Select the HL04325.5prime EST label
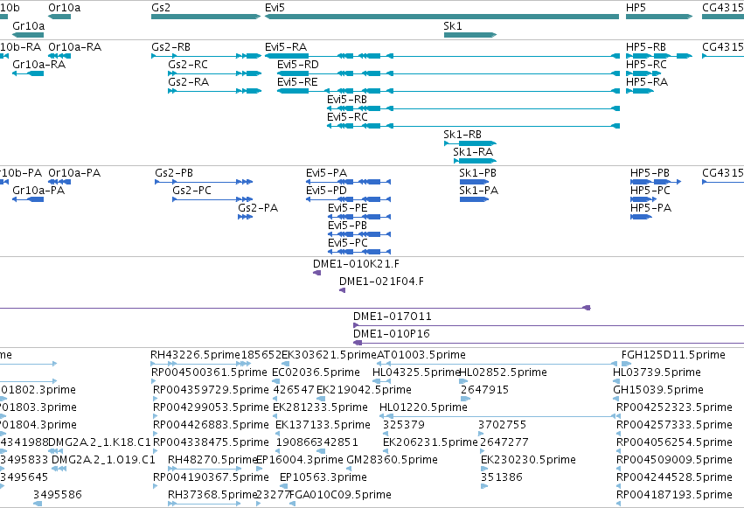 (416, 372)
